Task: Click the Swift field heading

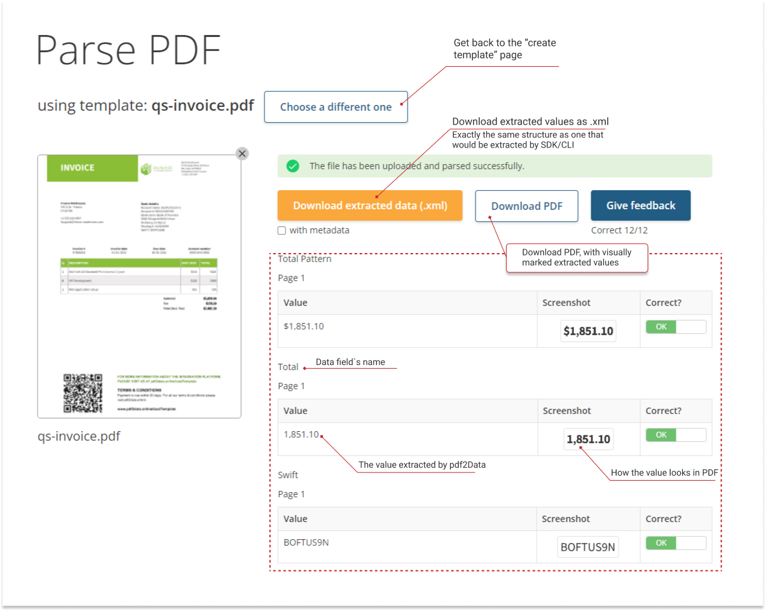Action: coord(288,475)
